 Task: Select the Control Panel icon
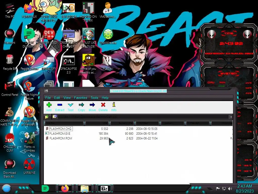pos(10,89)
